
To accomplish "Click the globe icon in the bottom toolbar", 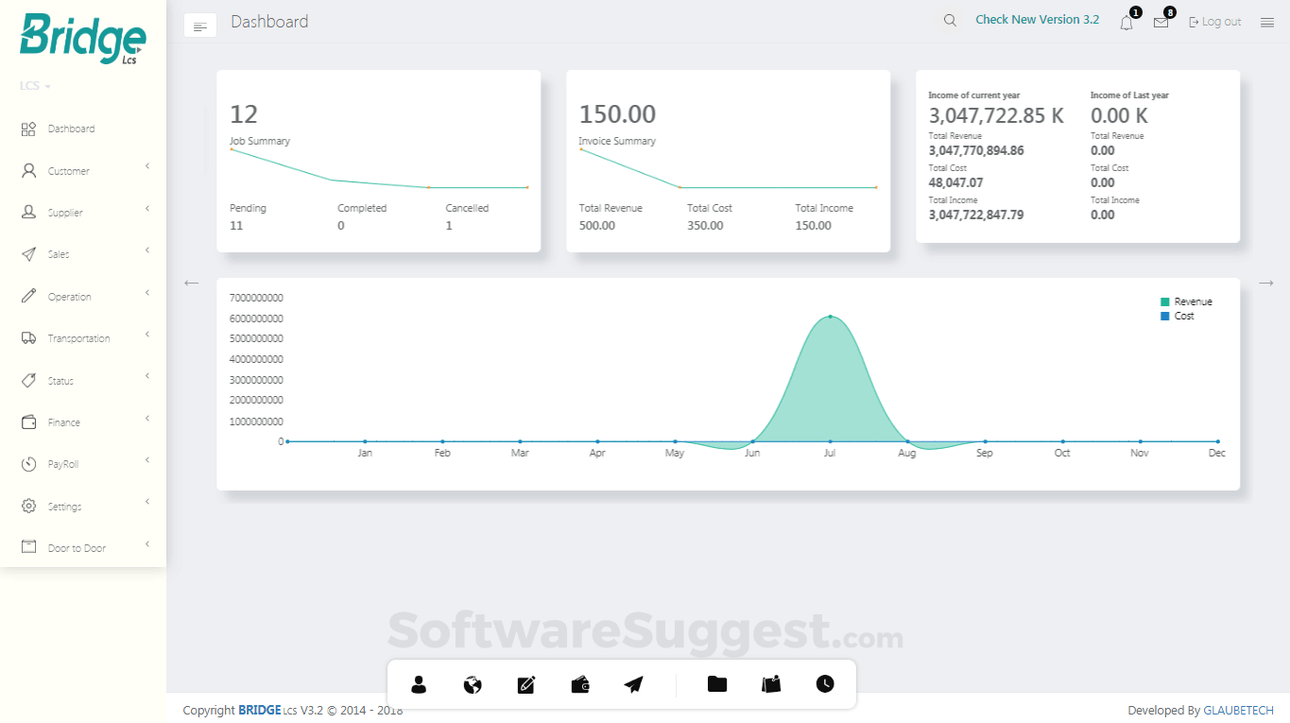I will (x=472, y=684).
